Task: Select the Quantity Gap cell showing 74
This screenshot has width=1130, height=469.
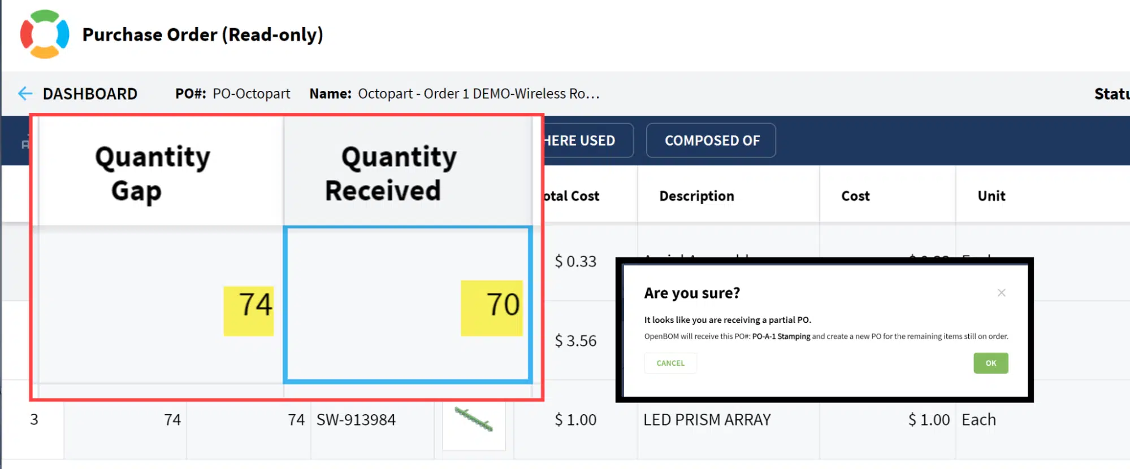Action: pos(161,305)
